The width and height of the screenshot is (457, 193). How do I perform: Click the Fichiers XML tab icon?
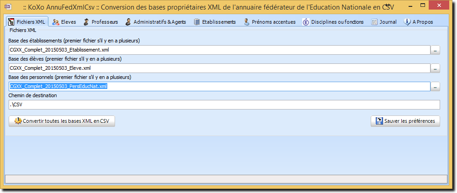(12, 22)
